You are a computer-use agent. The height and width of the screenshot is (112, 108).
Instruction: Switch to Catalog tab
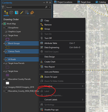tap(101, 2)
